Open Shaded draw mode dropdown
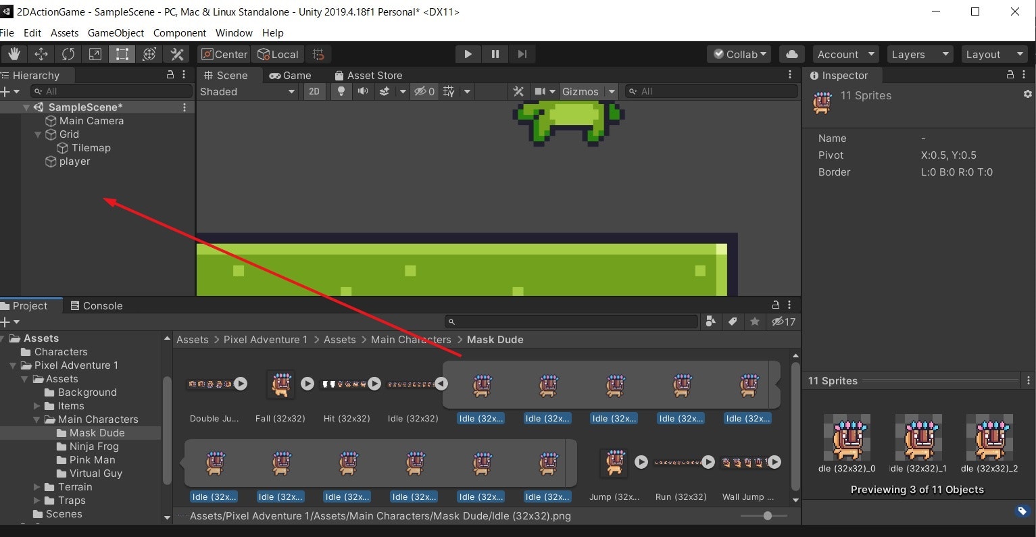This screenshot has height=537, width=1036. click(247, 91)
